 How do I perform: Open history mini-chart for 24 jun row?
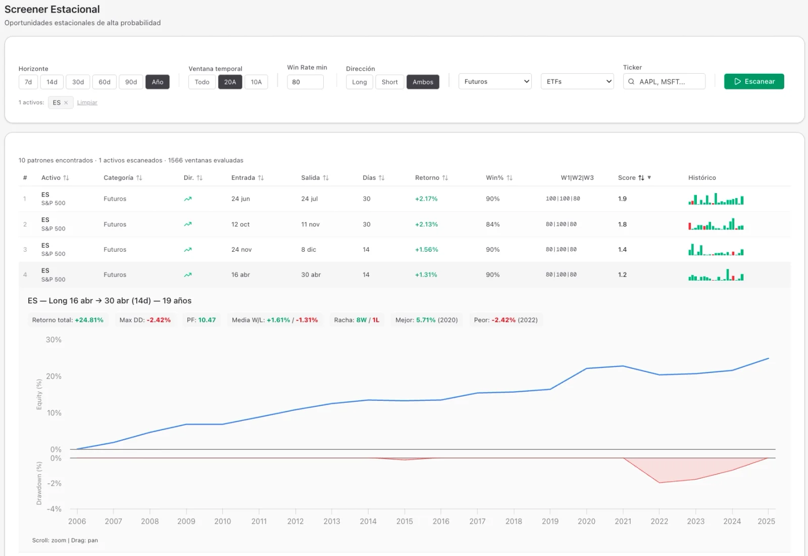(716, 199)
